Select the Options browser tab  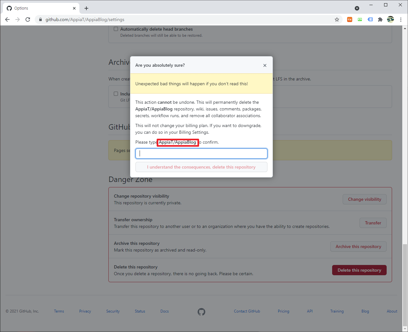(41, 8)
